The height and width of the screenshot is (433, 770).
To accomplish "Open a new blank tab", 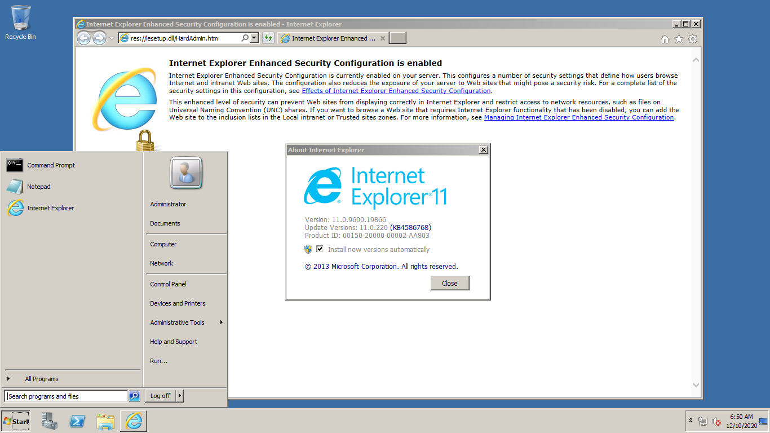I will coord(398,38).
